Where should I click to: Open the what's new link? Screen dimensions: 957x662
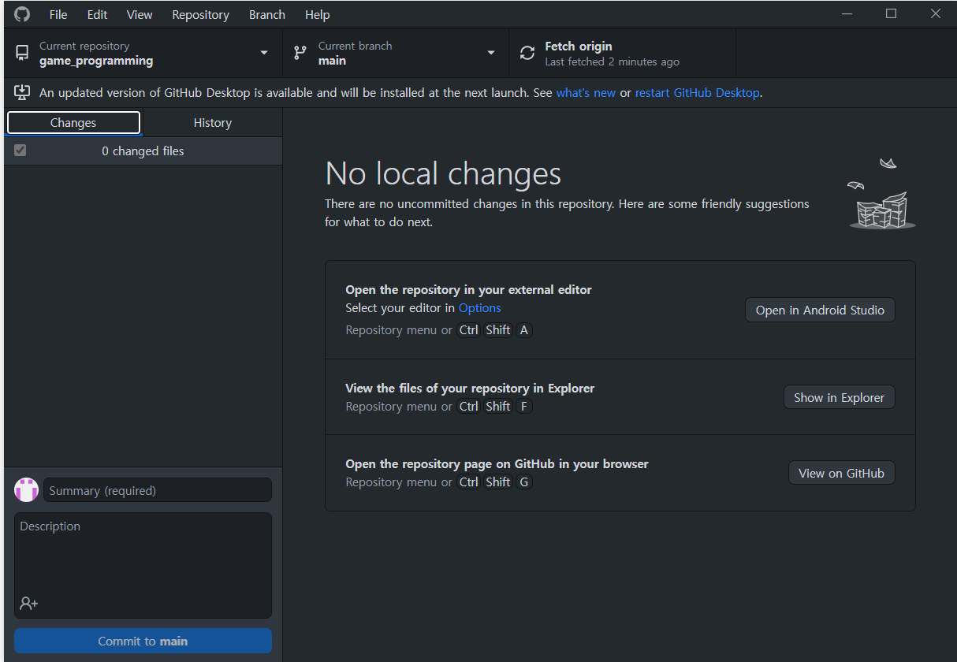click(586, 92)
